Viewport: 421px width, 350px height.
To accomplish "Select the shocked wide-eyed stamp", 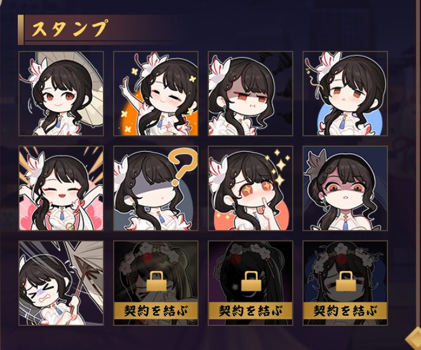I will click(x=345, y=188).
